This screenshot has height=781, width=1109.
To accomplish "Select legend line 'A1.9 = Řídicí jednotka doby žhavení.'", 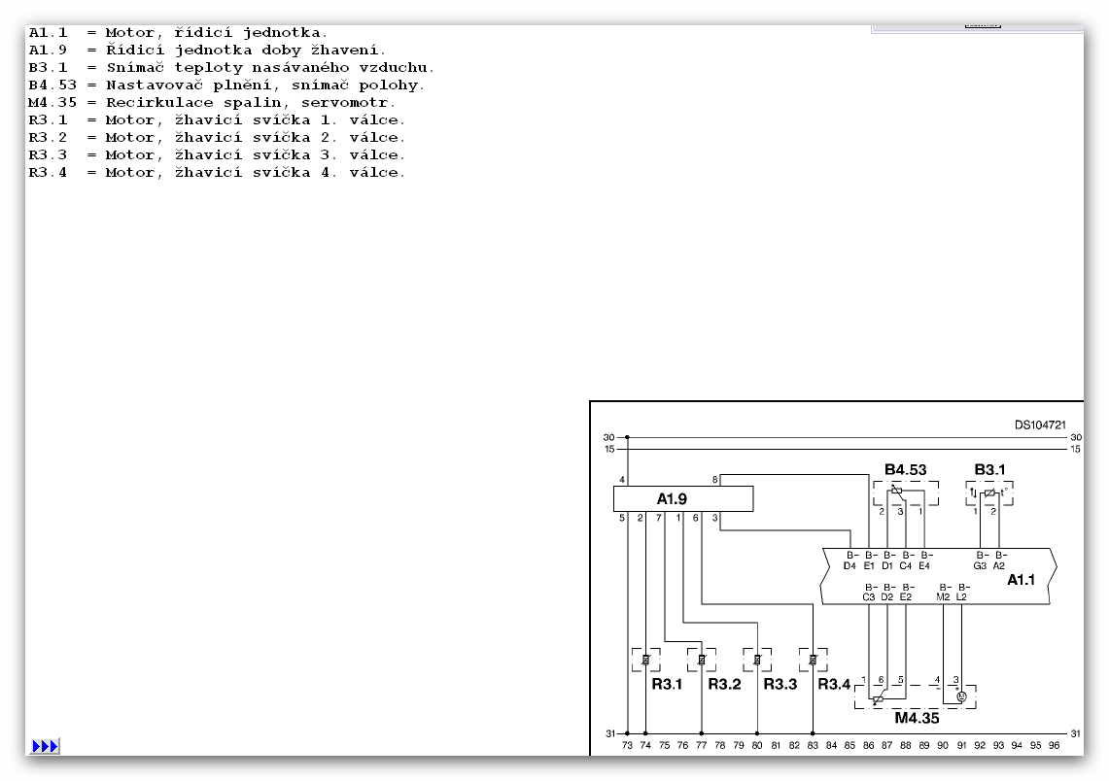I will [208, 51].
